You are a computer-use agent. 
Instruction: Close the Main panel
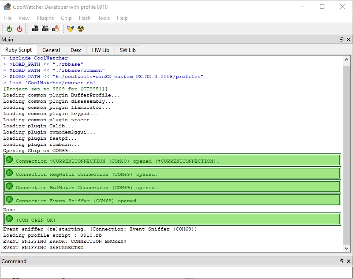click(349, 40)
